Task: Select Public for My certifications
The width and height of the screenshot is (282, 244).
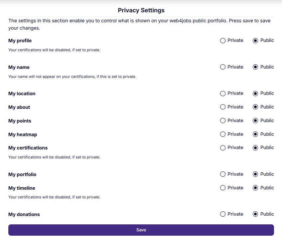Action: pos(255,148)
